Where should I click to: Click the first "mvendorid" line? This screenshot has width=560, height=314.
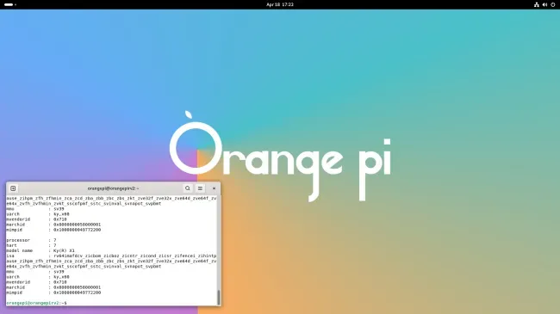click(x=37, y=219)
